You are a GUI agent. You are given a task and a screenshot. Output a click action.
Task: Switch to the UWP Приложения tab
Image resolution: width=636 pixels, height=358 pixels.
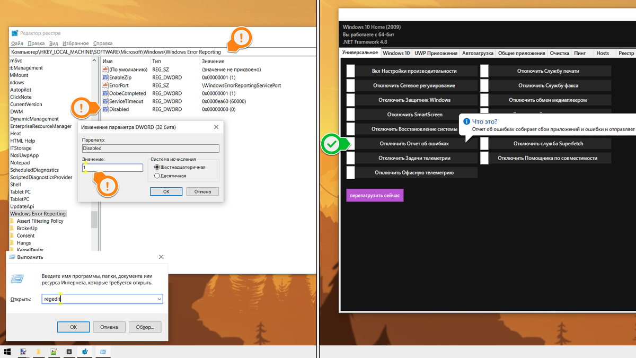[x=436, y=53]
